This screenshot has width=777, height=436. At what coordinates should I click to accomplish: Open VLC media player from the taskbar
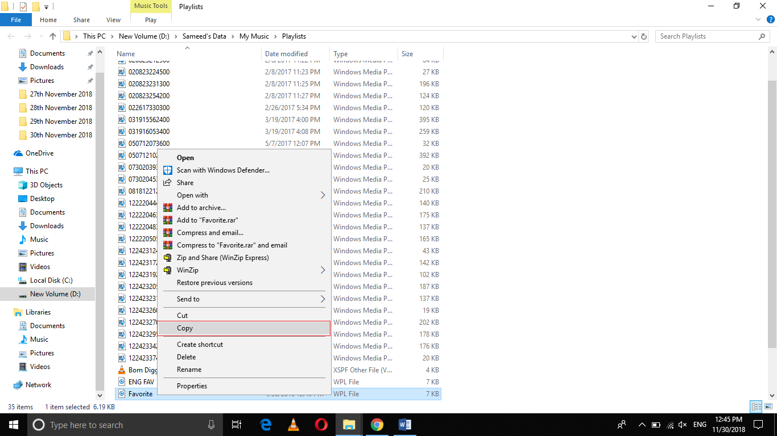click(x=292, y=424)
